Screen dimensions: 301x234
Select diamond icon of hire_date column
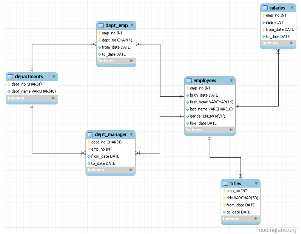click(187, 123)
